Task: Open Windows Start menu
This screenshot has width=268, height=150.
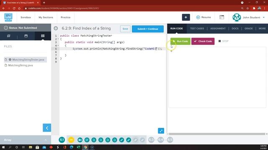Action: 3,147
